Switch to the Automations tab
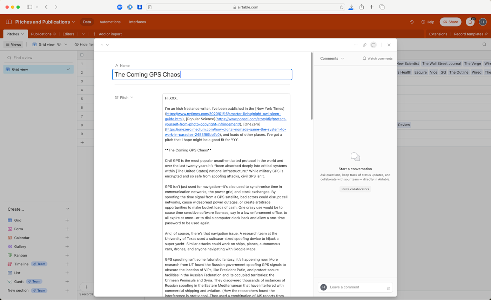The image size is (491, 300). coord(110,22)
